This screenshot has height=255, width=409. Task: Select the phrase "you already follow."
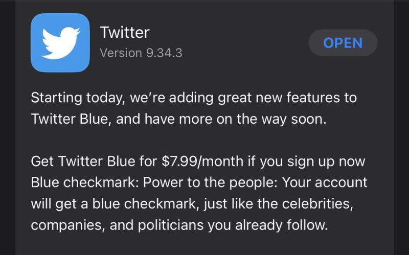point(268,225)
